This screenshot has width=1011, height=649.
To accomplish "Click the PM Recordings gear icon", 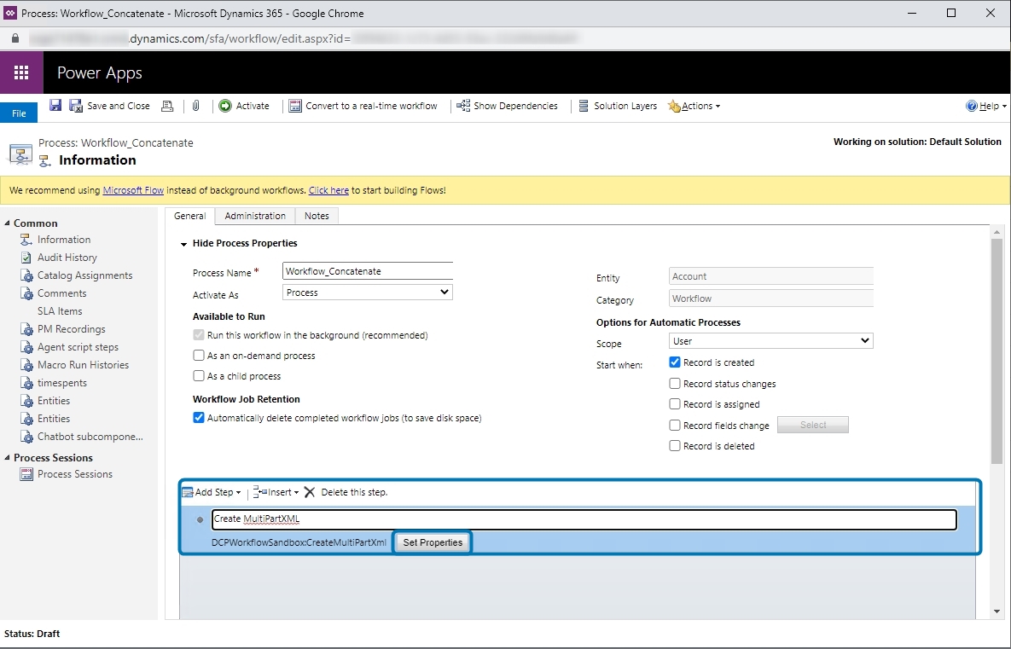I will click(x=26, y=329).
